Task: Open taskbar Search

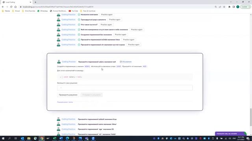Action: click(9, 138)
